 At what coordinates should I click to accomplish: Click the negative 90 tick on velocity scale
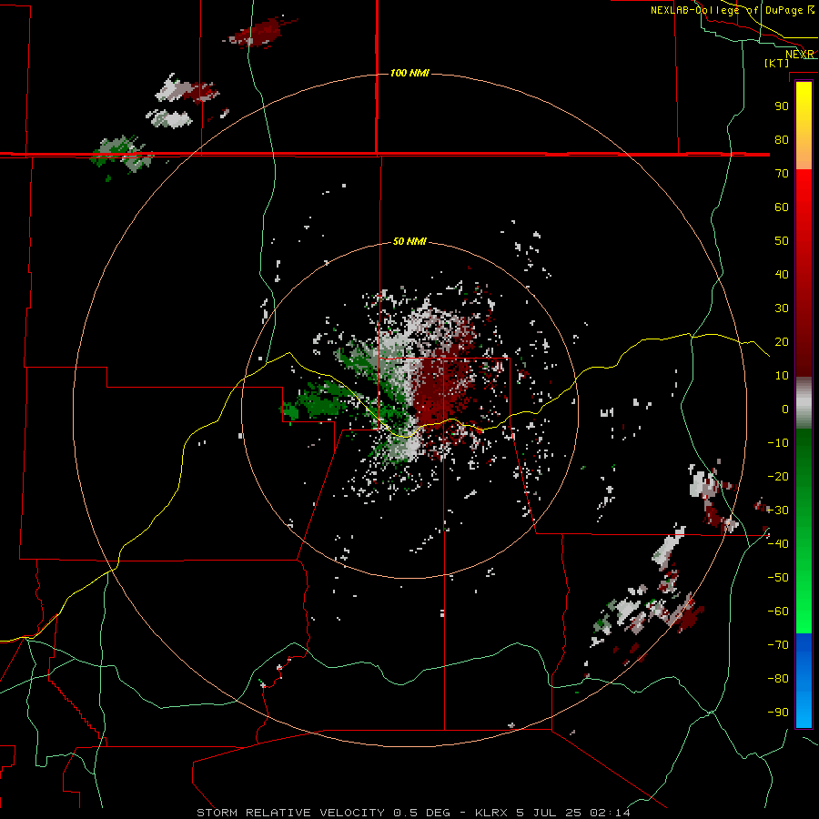[x=778, y=712]
